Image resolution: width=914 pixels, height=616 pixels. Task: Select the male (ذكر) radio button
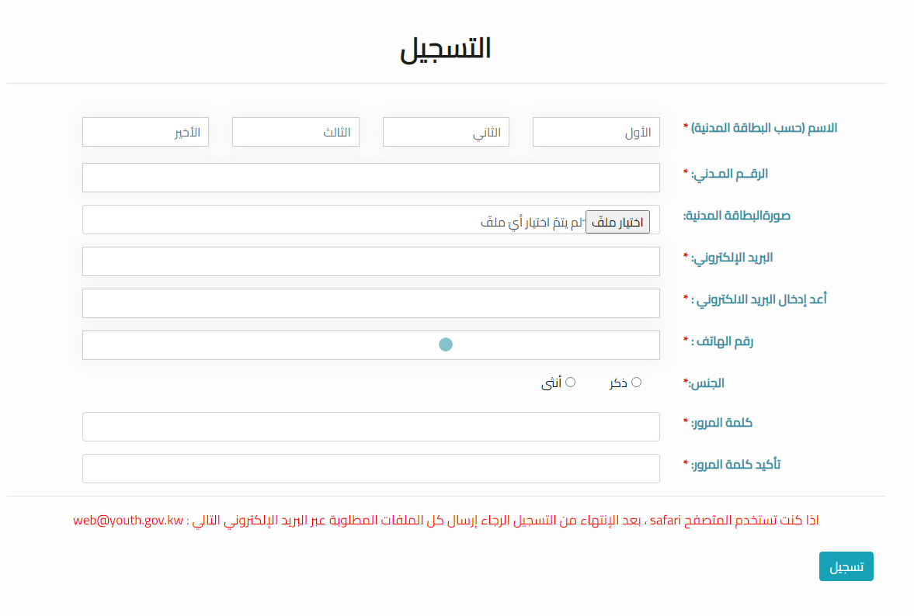point(637,382)
